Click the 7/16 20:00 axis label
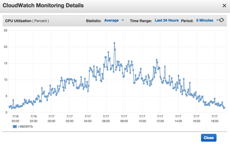Screen dimensions: 230x144 click(15, 119)
